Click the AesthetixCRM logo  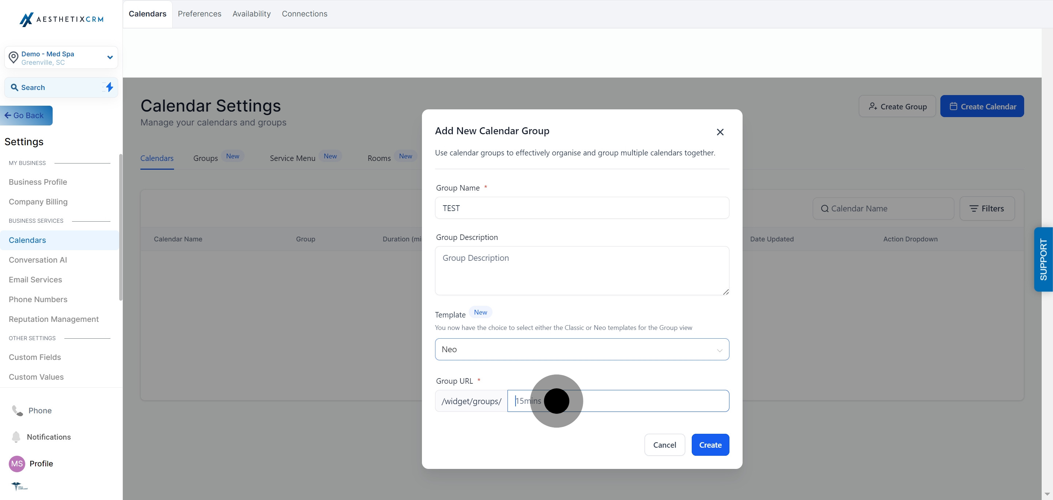[x=61, y=19]
